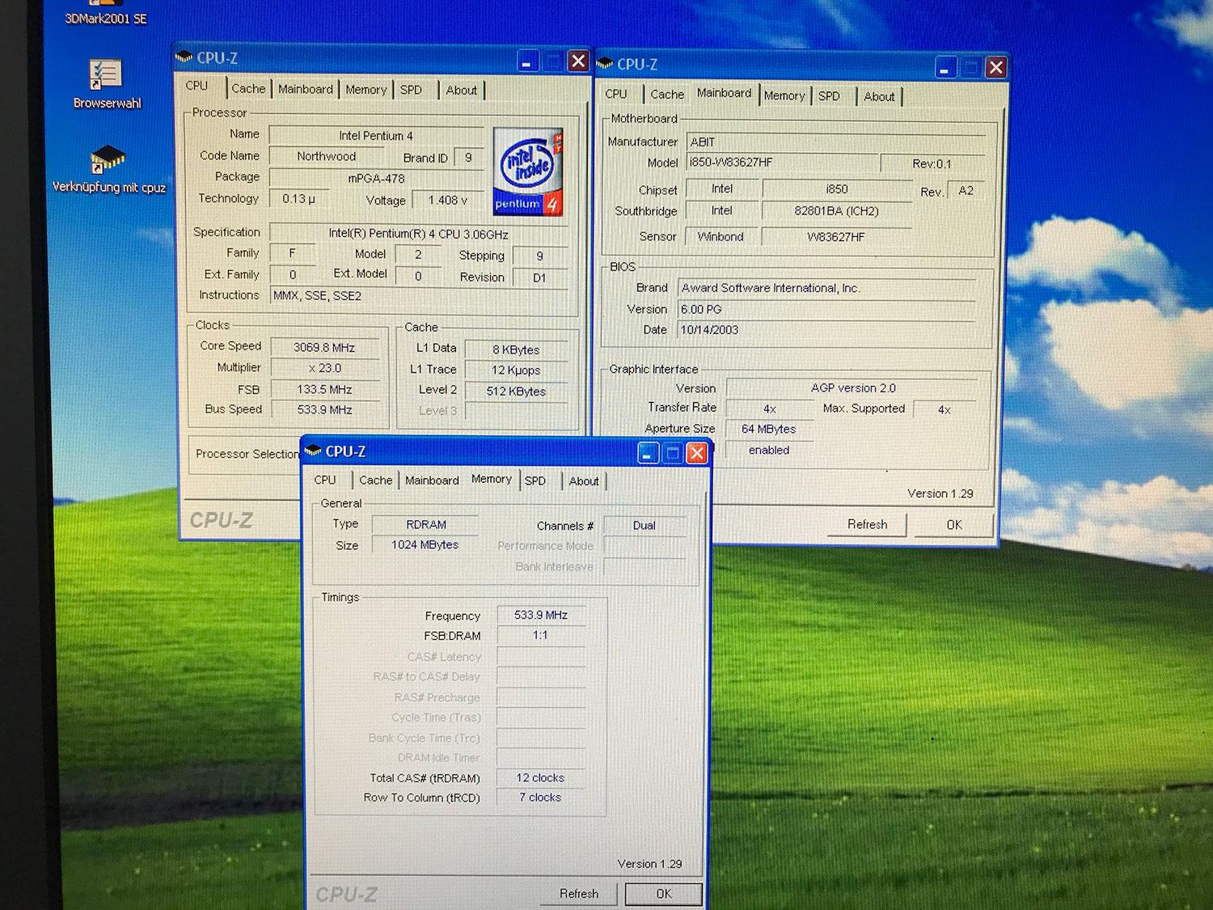Click the Northwood code name value
Viewport: 1213px width, 910px height.
[x=327, y=156]
